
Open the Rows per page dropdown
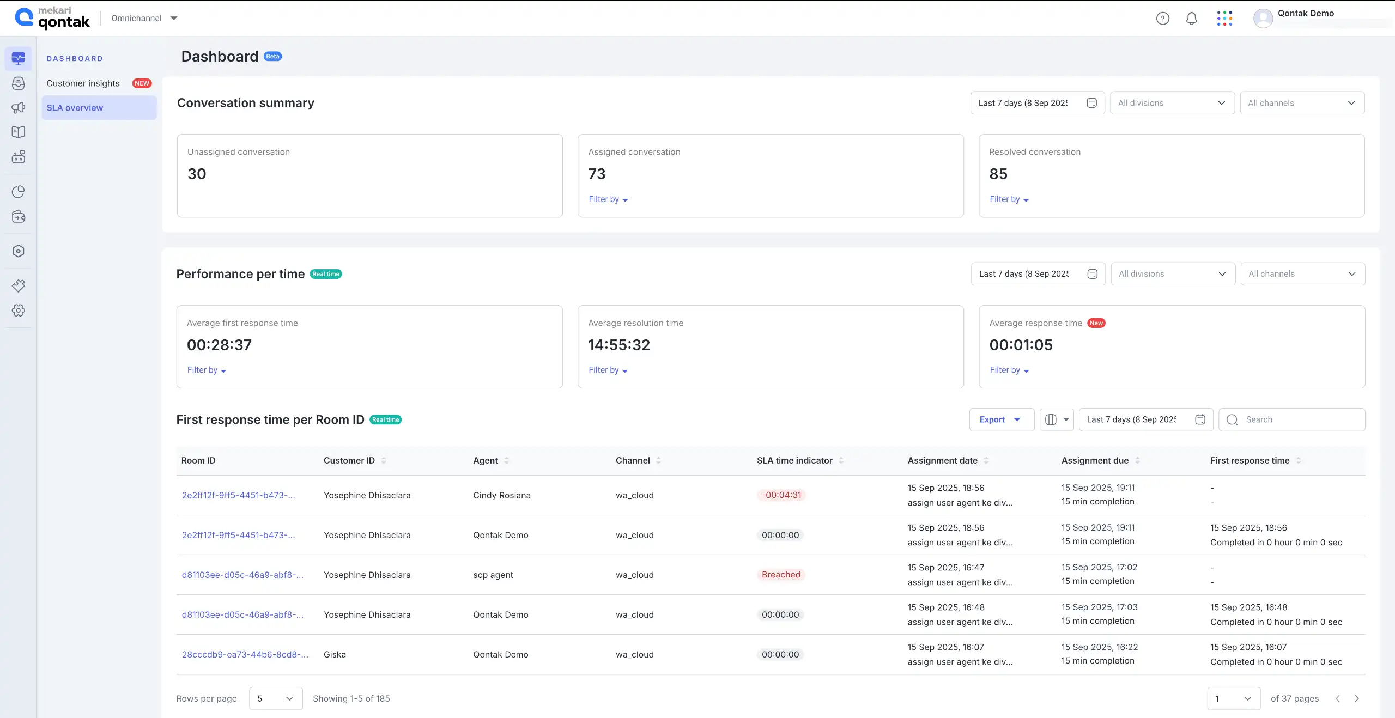pyautogui.click(x=275, y=698)
